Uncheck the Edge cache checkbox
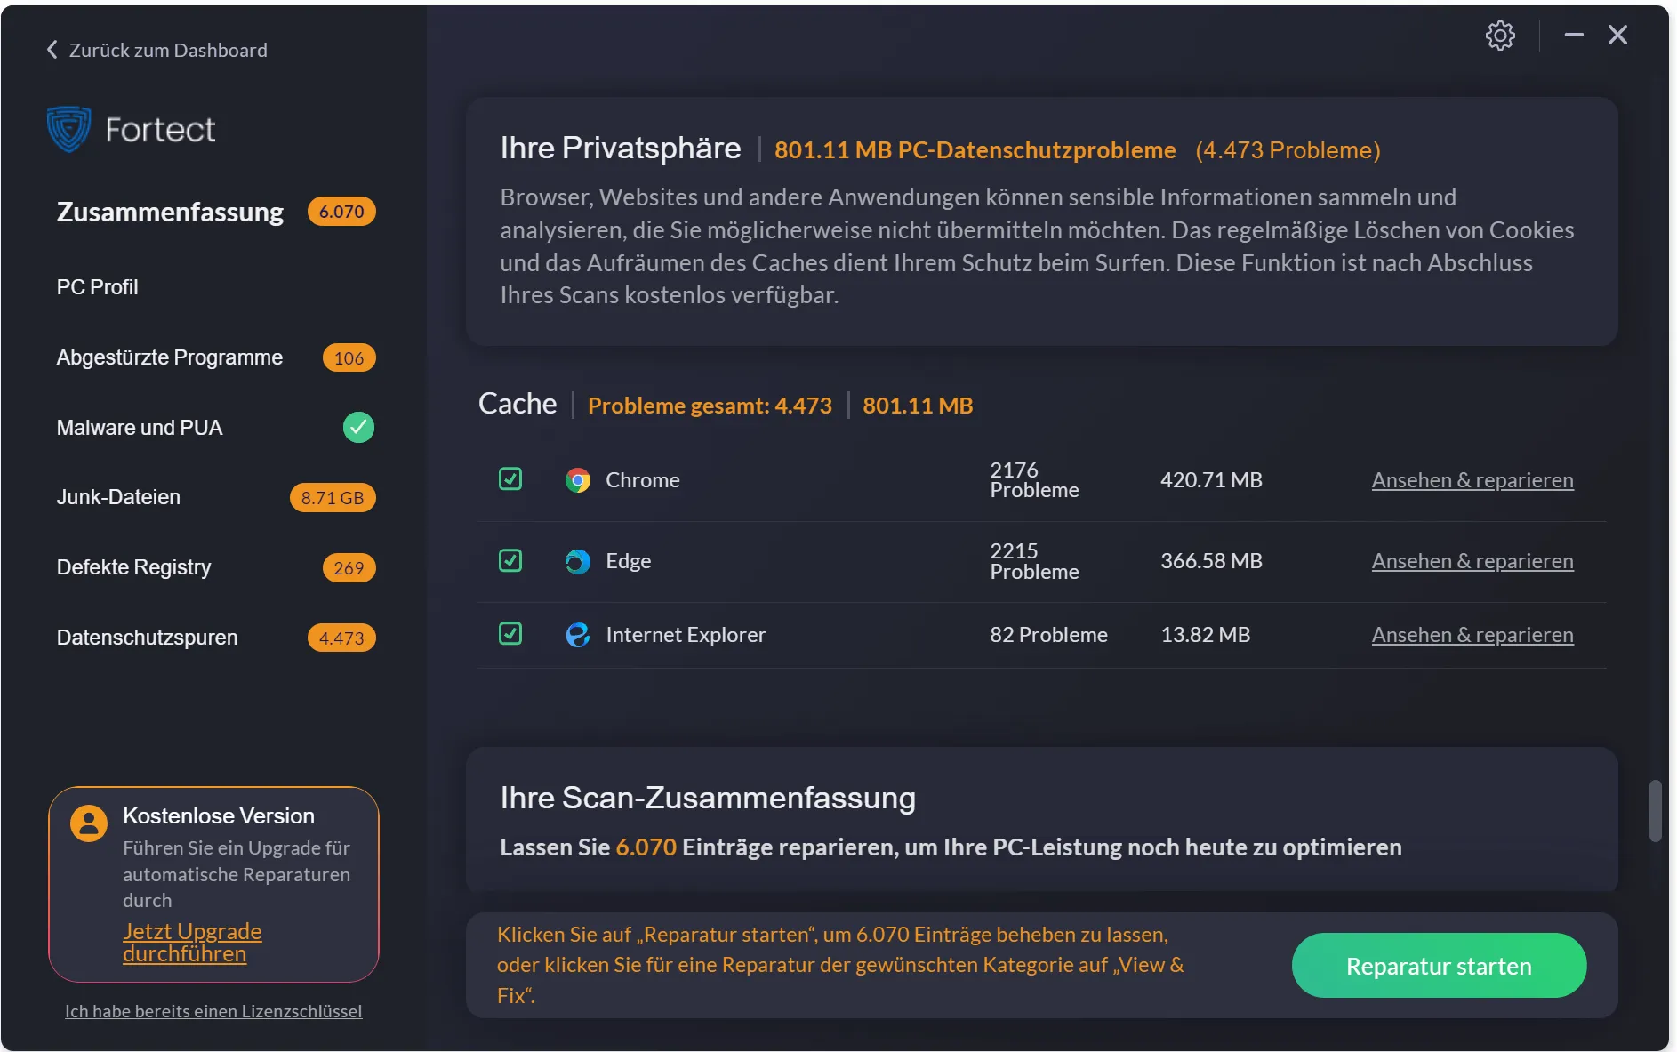 [510, 560]
